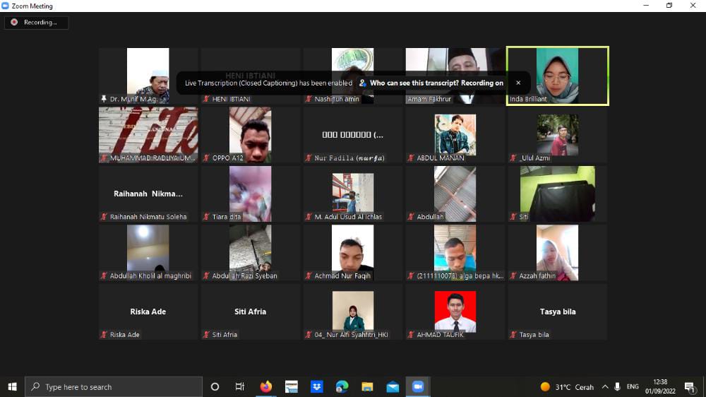Click the Zoom icon on the taskbar
Image resolution: width=706 pixels, height=397 pixels.
coord(418,387)
